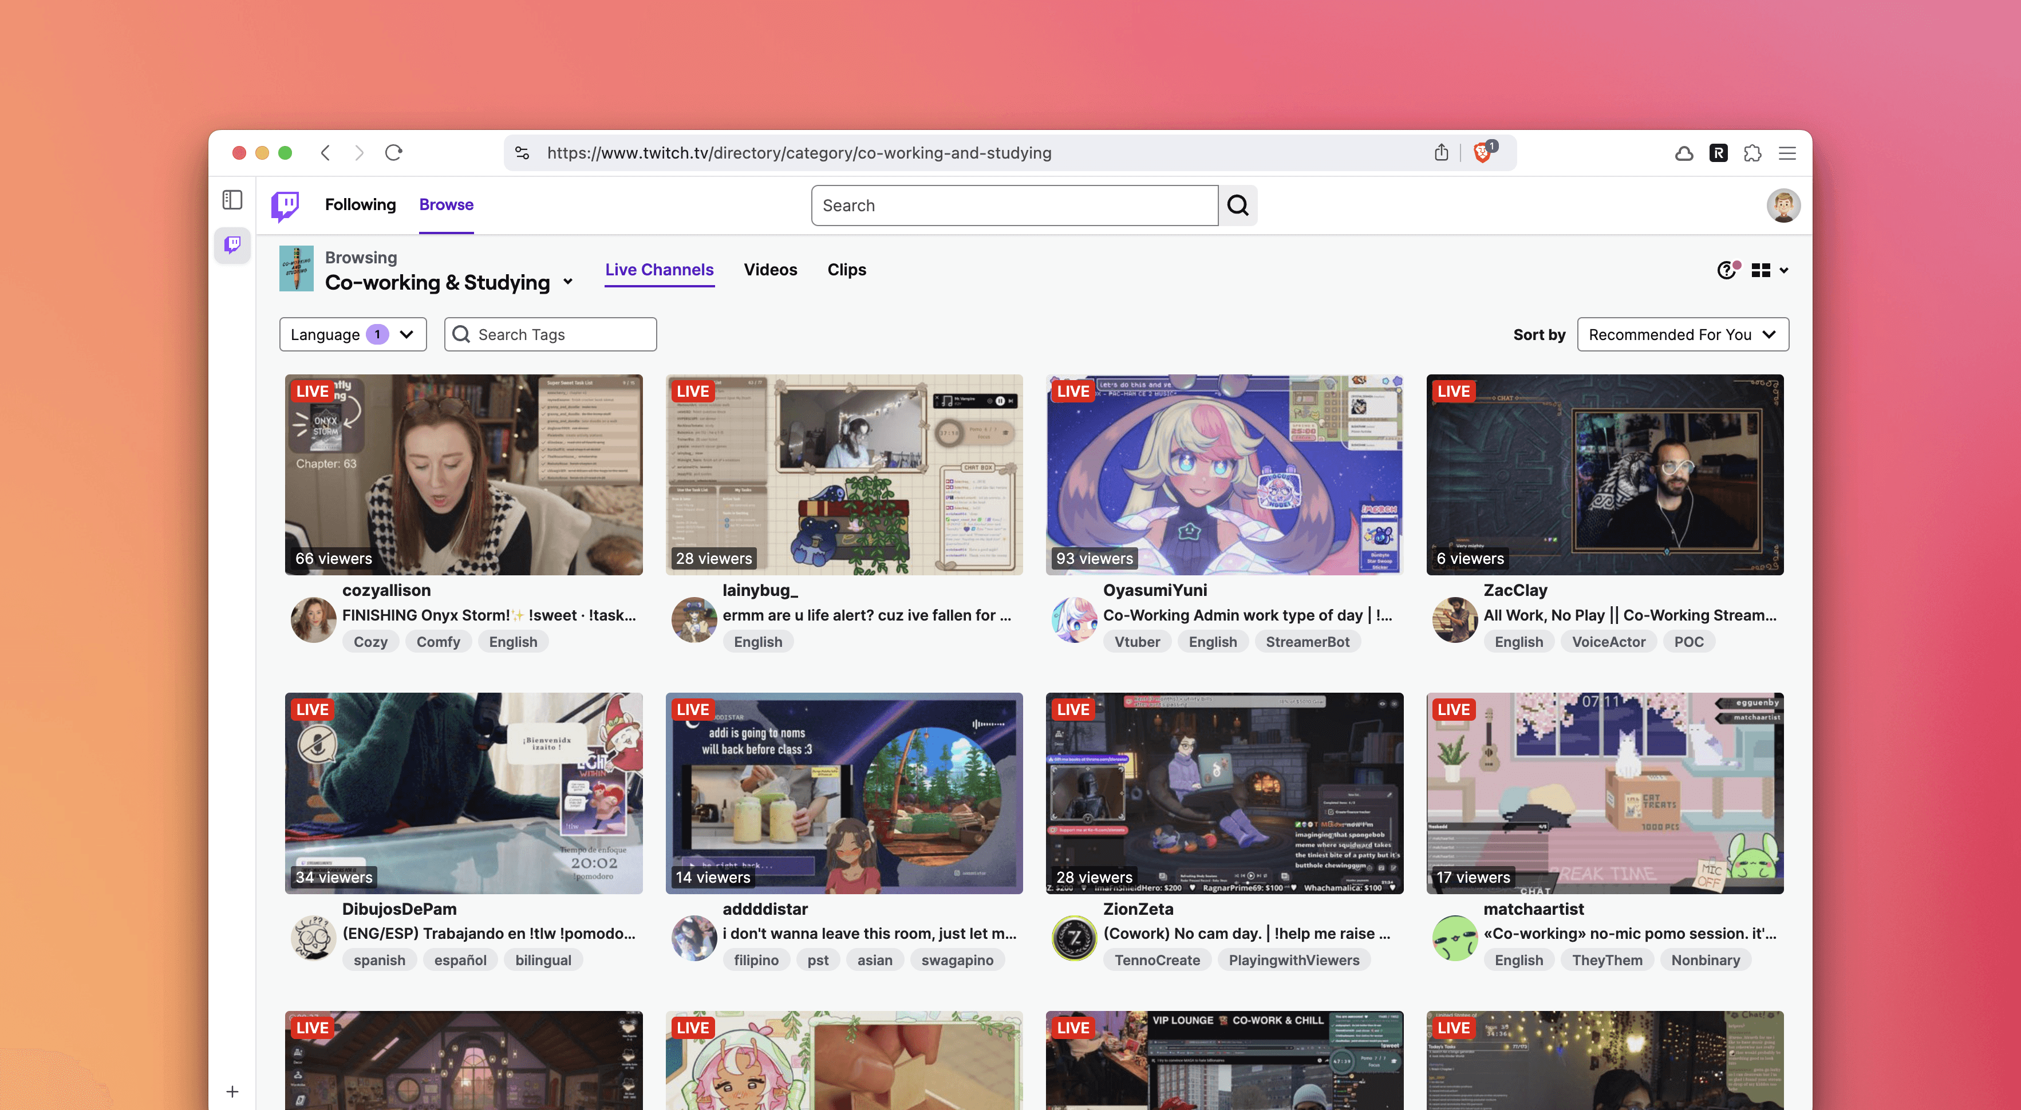This screenshot has width=2021, height=1110.
Task: Open the Following tab
Action: tap(360, 205)
